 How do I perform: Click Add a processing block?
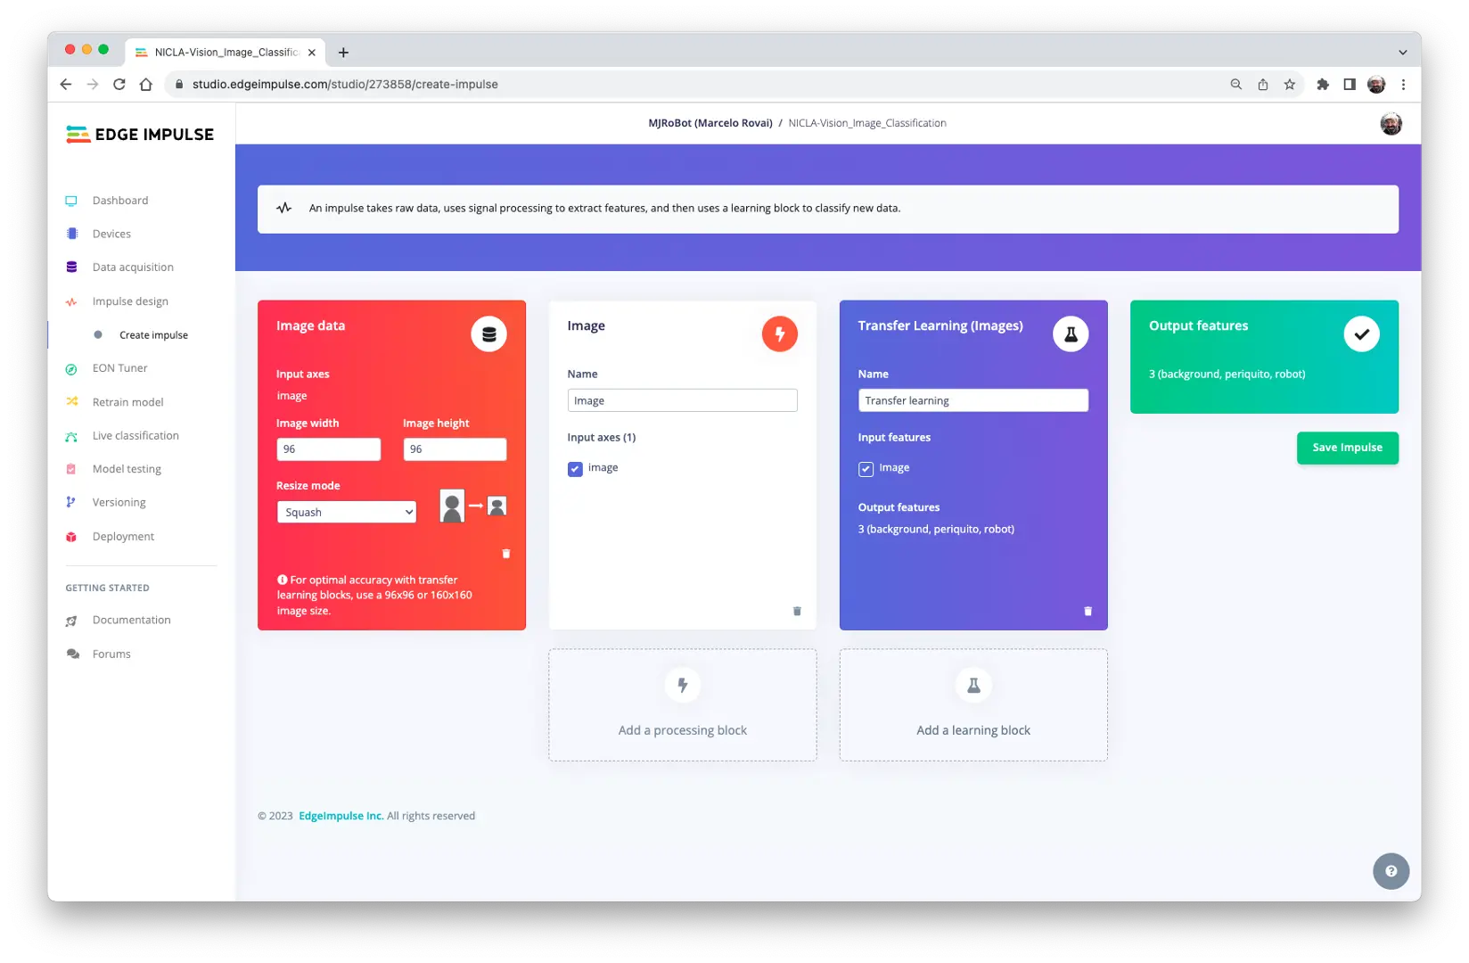pos(683,705)
